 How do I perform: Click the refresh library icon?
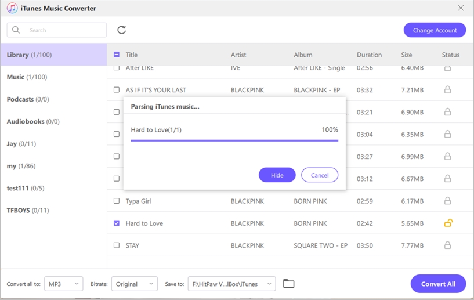(121, 30)
